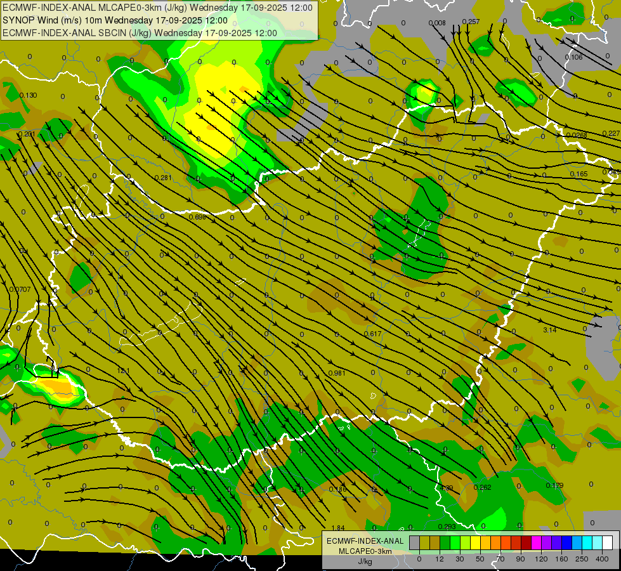Viewport: 621px width, 571px height.
Task: Select the bright green legend swatch
Action: pyautogui.click(x=455, y=542)
